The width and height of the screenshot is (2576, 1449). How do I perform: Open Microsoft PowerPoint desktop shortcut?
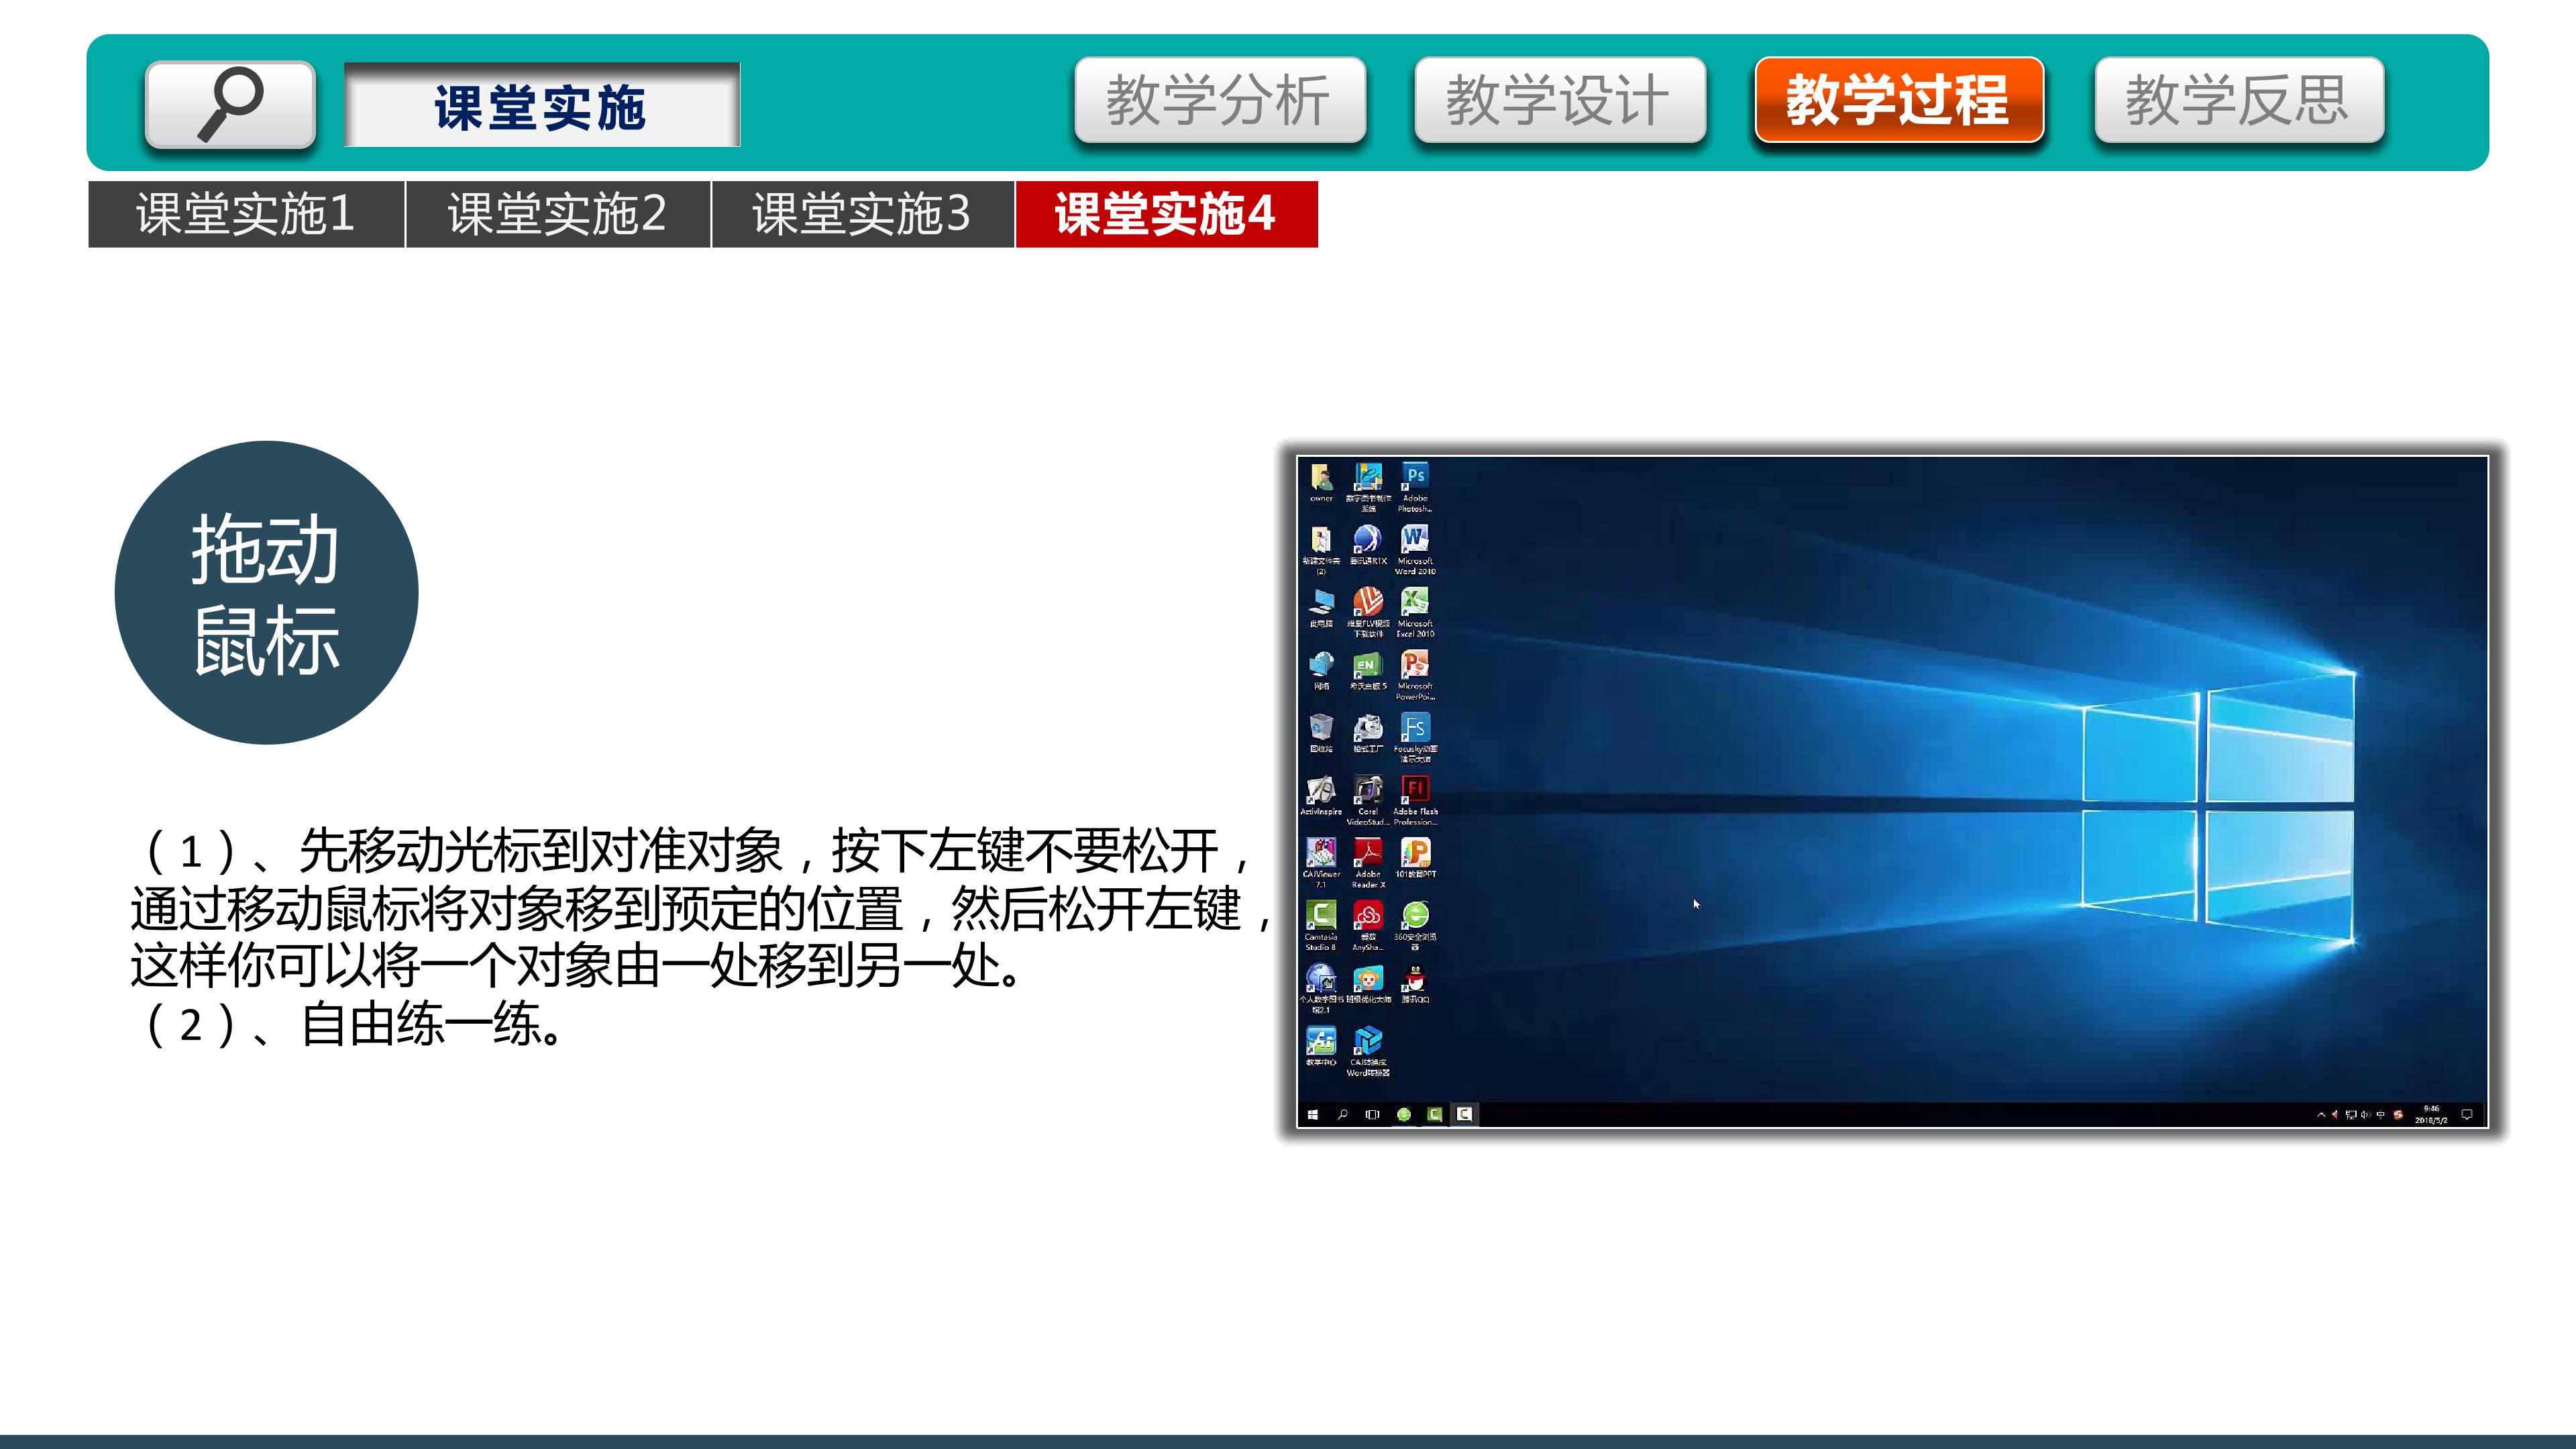coord(1414,665)
